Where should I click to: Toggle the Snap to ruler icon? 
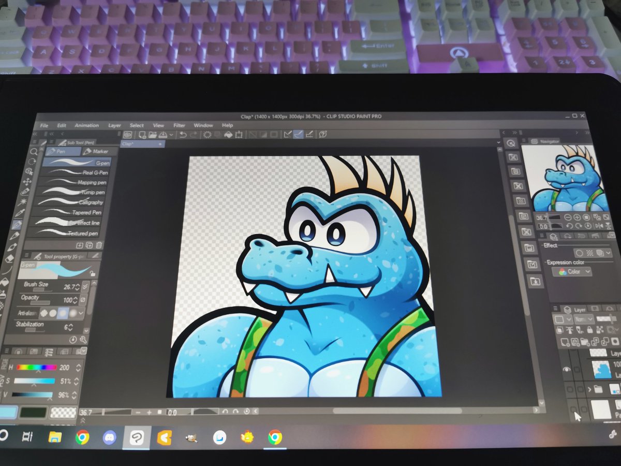[287, 134]
